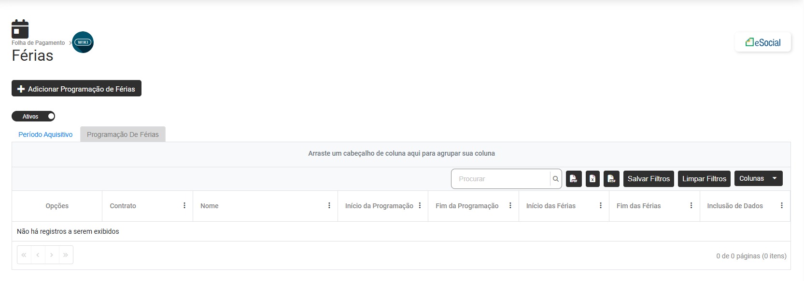The width and height of the screenshot is (804, 281).
Task: Export the table to PDF
Action: point(574,179)
